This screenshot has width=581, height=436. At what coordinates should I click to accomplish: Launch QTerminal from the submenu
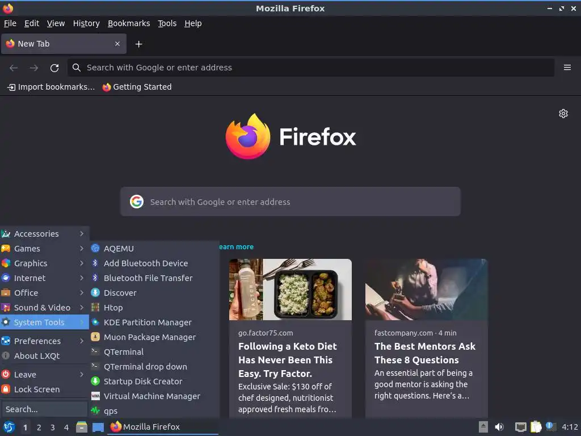[154, 352]
